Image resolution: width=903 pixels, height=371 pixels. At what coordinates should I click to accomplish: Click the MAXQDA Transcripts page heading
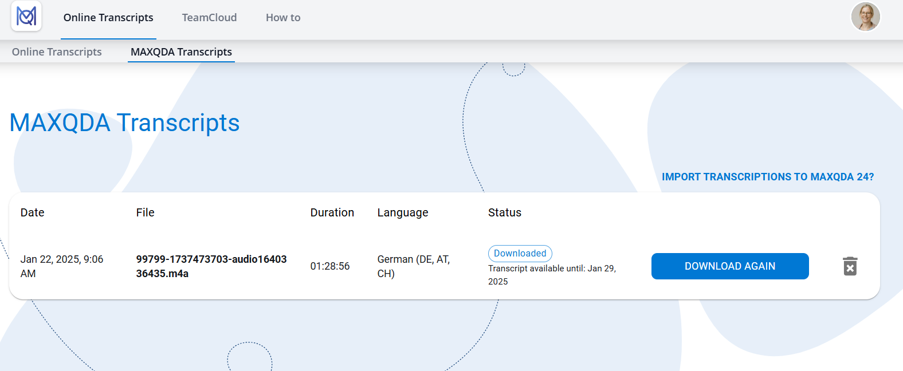124,123
